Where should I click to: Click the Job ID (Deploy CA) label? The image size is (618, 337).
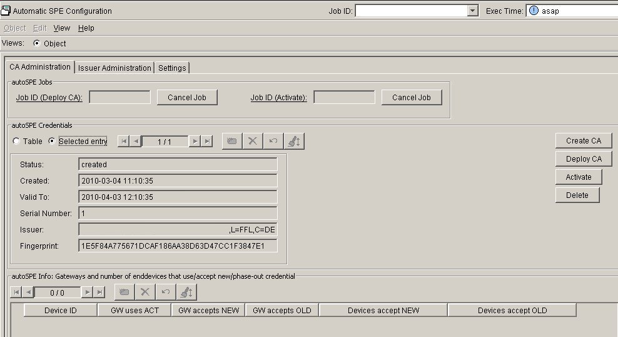coord(49,98)
